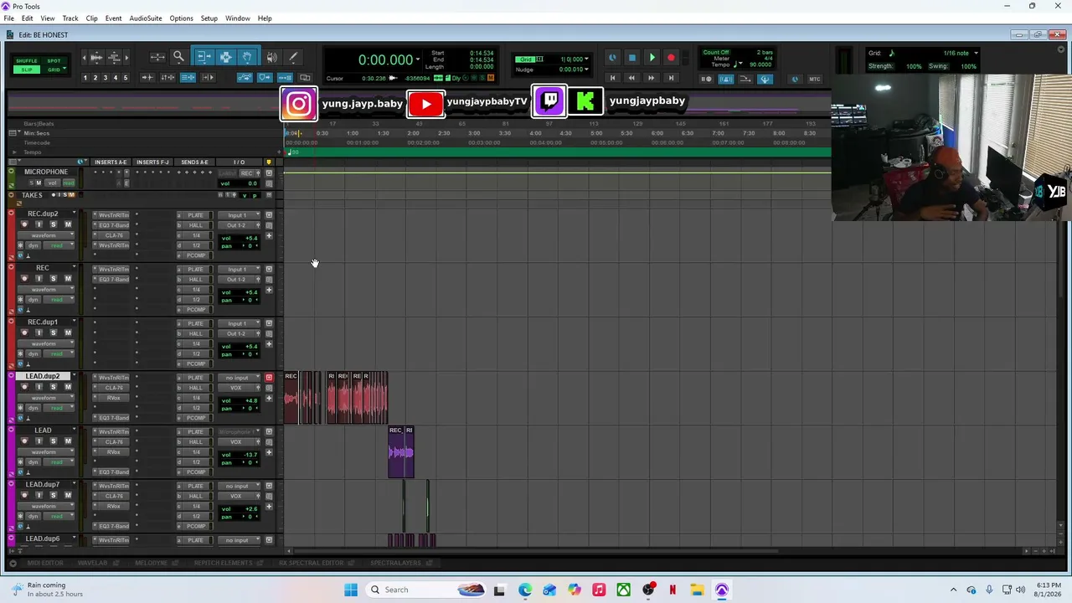Select the Scrubber speaker tool
This screenshot has width=1072, height=603.
click(271, 57)
